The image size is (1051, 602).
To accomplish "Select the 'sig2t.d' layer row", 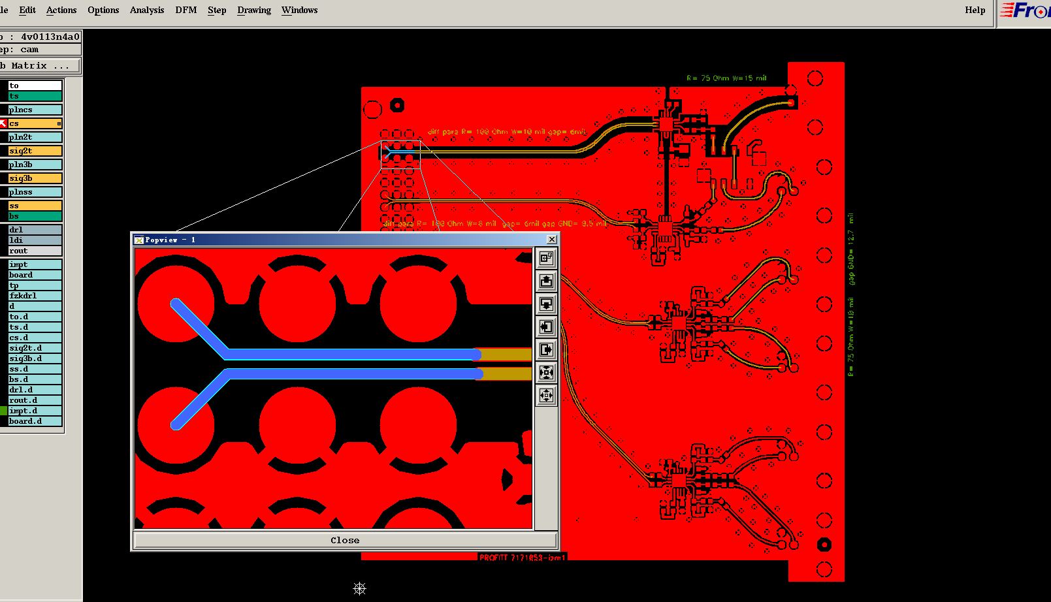I will [x=35, y=348].
